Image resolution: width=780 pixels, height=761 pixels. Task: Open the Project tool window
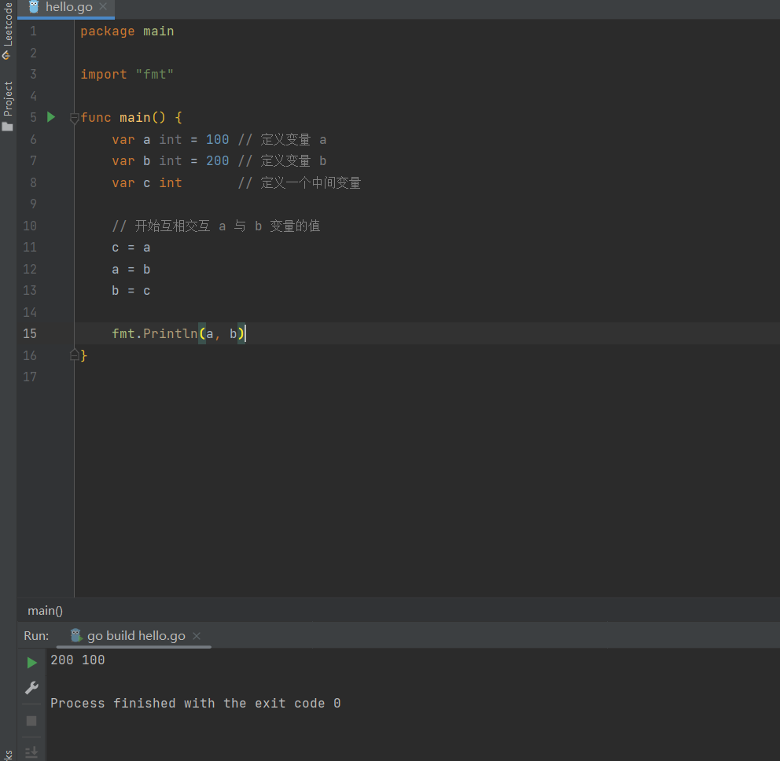[7, 106]
